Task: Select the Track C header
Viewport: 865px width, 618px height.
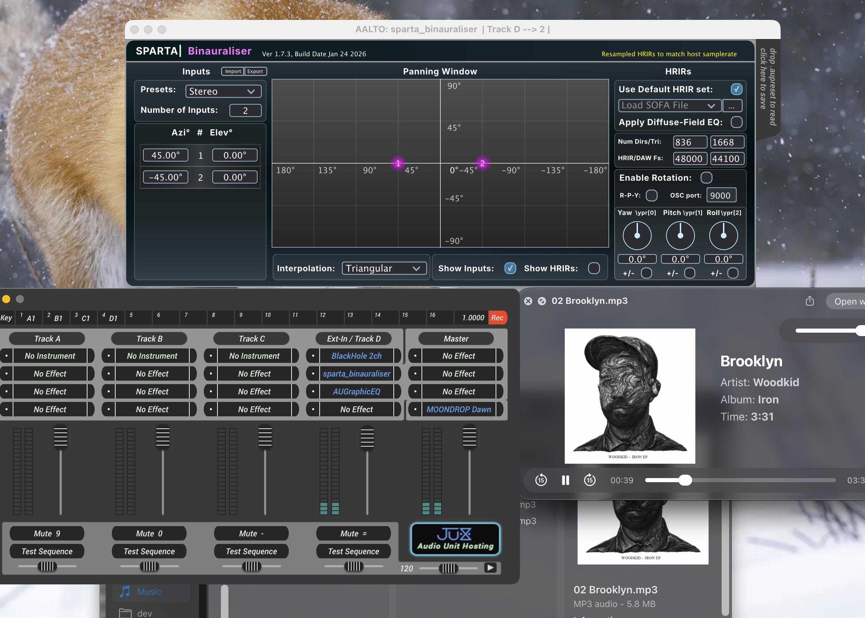Action: click(x=251, y=339)
